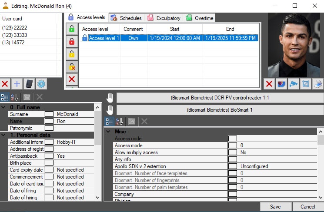Click the red X below the lock icons
The width and height of the screenshot is (324, 212).
point(72,79)
